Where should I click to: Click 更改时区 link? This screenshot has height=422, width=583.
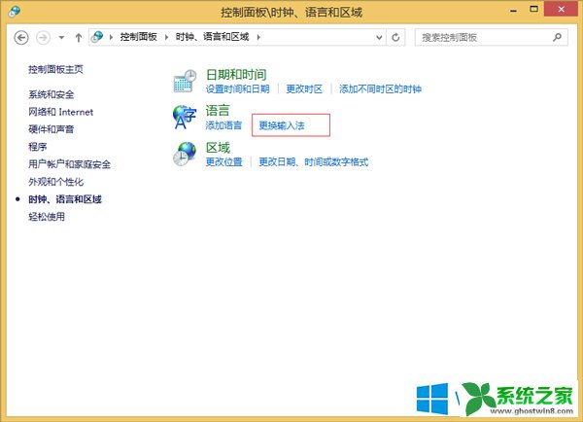[x=304, y=88]
